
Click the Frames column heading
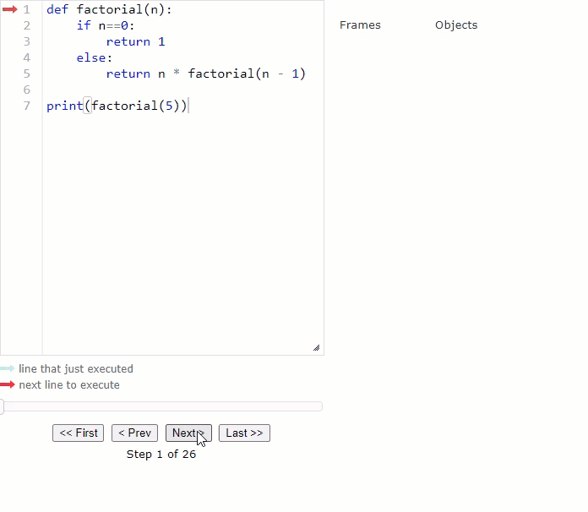coord(360,25)
